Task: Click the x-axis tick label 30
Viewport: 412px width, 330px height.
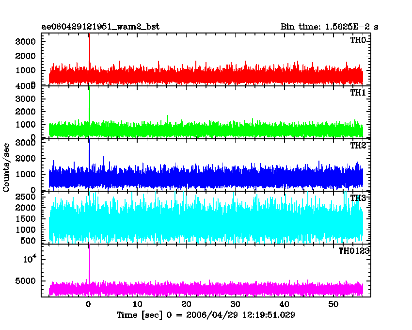Action: tap(235, 304)
